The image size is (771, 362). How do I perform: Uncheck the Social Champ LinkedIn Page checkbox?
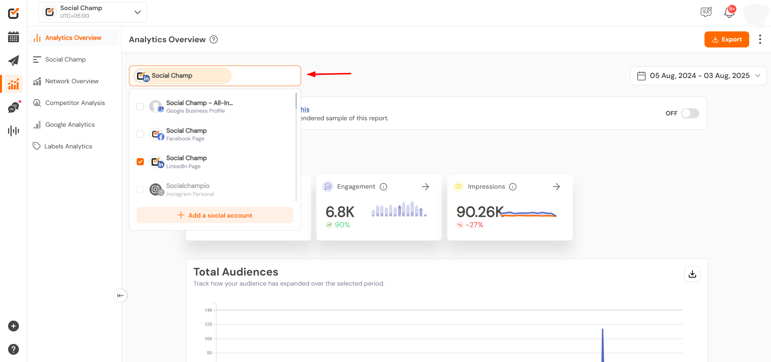click(x=140, y=162)
